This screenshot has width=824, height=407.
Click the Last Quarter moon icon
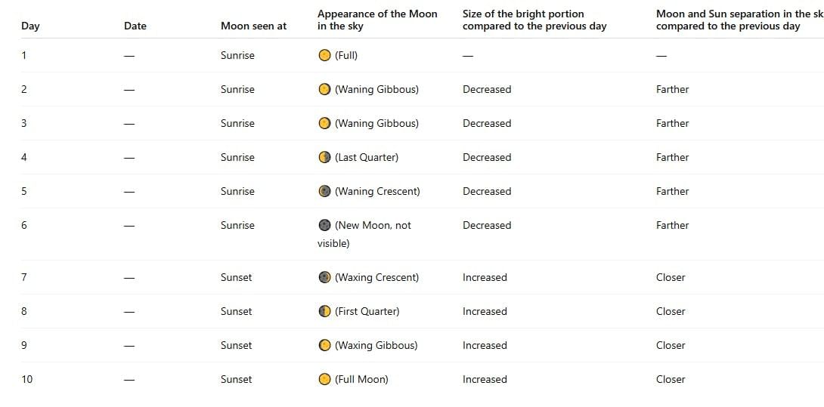point(324,157)
